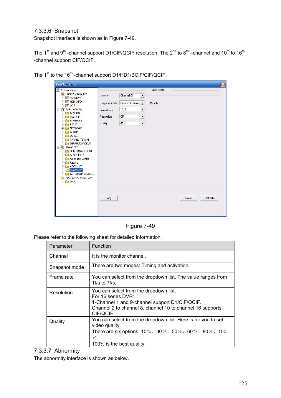Open the LOG tree item icon
The width and height of the screenshot is (281, 398).
tap(67, 106)
